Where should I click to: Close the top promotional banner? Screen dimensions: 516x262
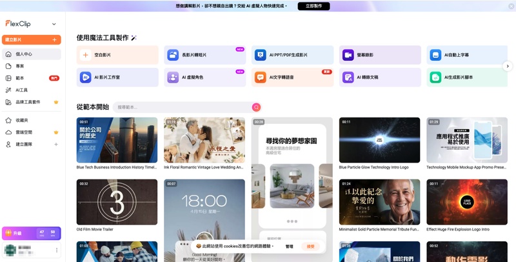click(511, 6)
